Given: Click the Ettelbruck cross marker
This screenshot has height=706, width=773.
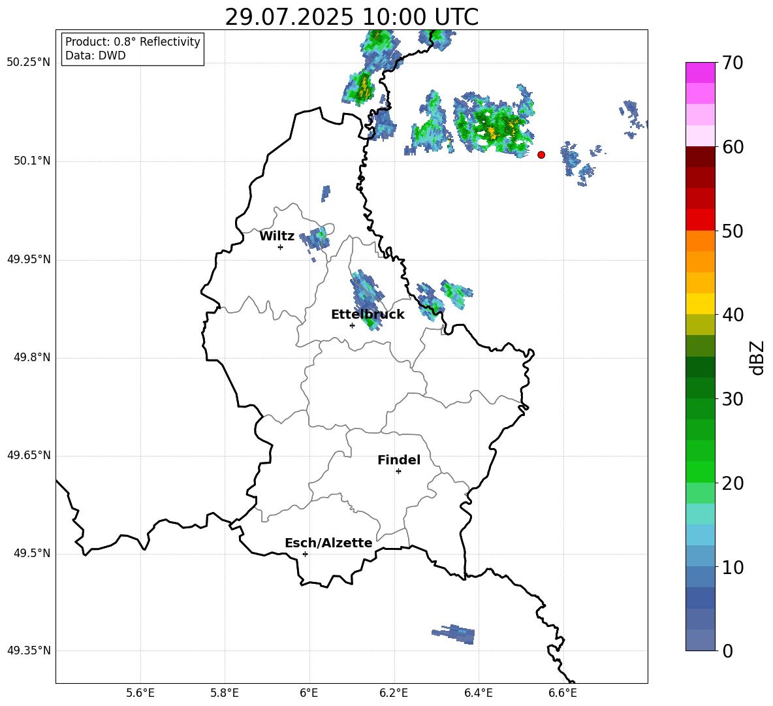Looking at the screenshot, I should pos(352,325).
